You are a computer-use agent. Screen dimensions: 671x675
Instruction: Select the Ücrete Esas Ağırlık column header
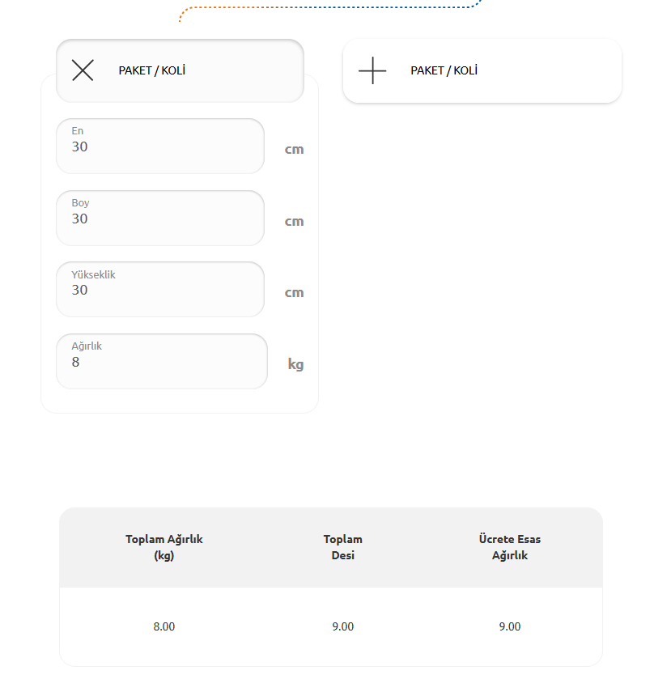[510, 547]
